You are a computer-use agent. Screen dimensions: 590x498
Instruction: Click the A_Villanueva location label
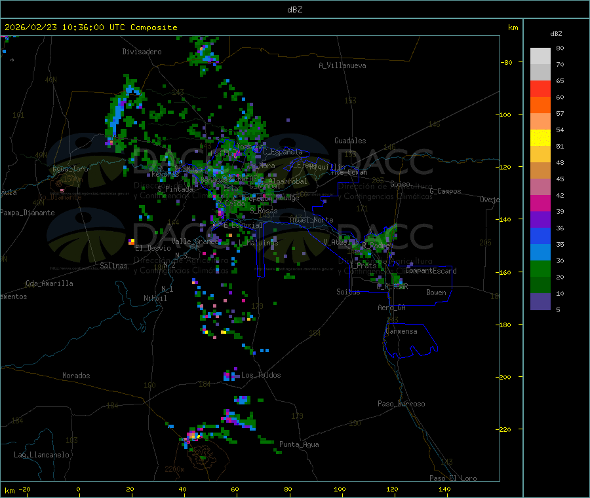pos(342,65)
